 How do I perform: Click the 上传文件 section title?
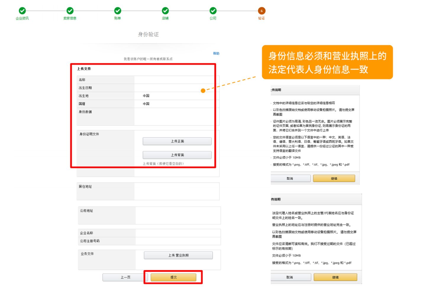click(x=84, y=69)
